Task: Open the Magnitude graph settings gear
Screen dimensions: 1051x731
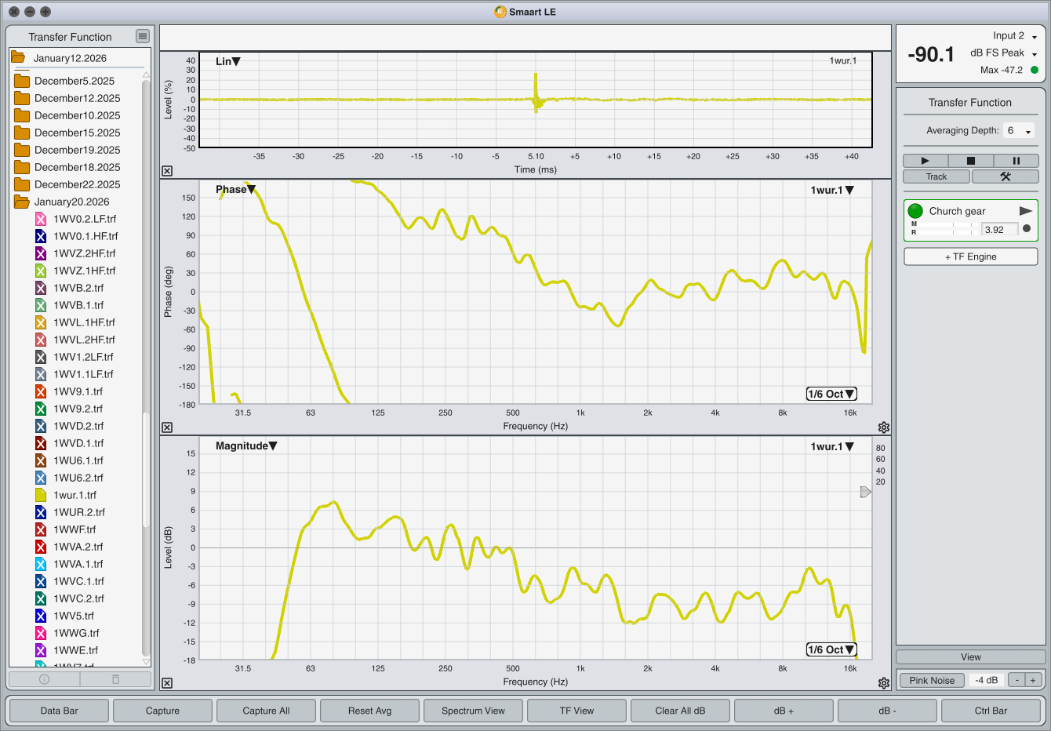Action: [884, 683]
